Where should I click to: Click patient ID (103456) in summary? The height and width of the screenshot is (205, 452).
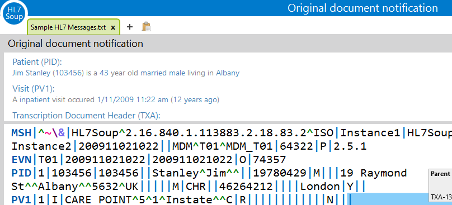68,73
